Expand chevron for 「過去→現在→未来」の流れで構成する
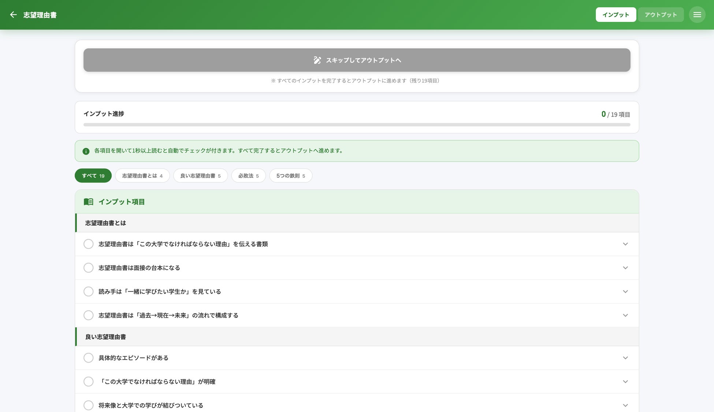 click(625, 315)
